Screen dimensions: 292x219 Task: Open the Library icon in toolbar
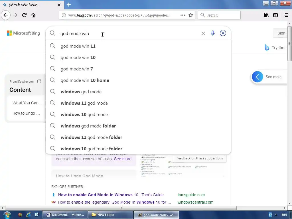tap(267, 15)
